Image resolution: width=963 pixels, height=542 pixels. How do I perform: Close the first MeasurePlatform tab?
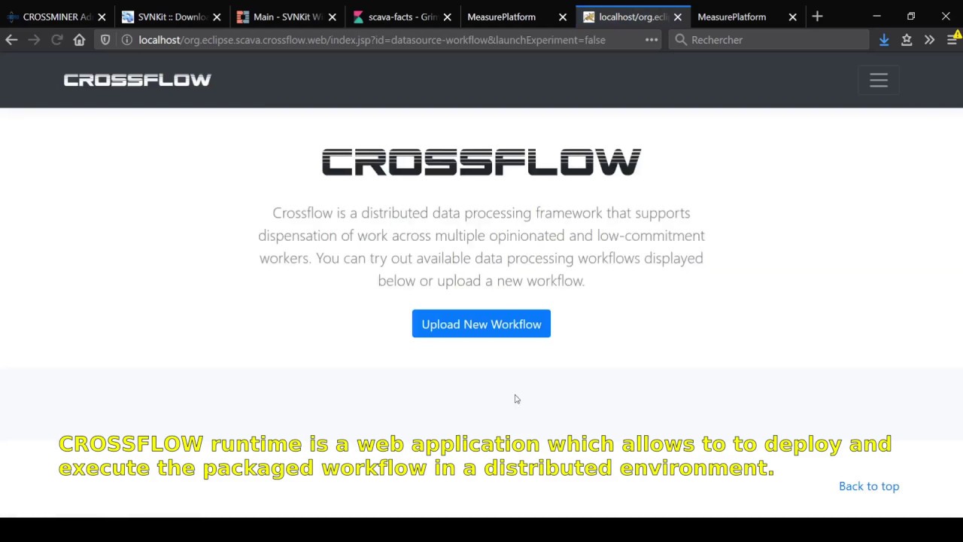point(562,17)
